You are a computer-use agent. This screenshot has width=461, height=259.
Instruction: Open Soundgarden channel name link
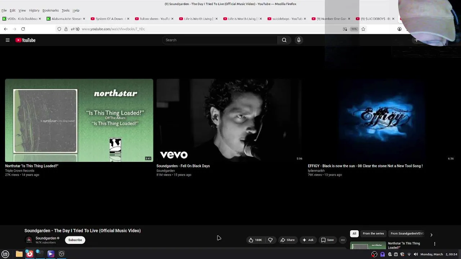pos(46,238)
